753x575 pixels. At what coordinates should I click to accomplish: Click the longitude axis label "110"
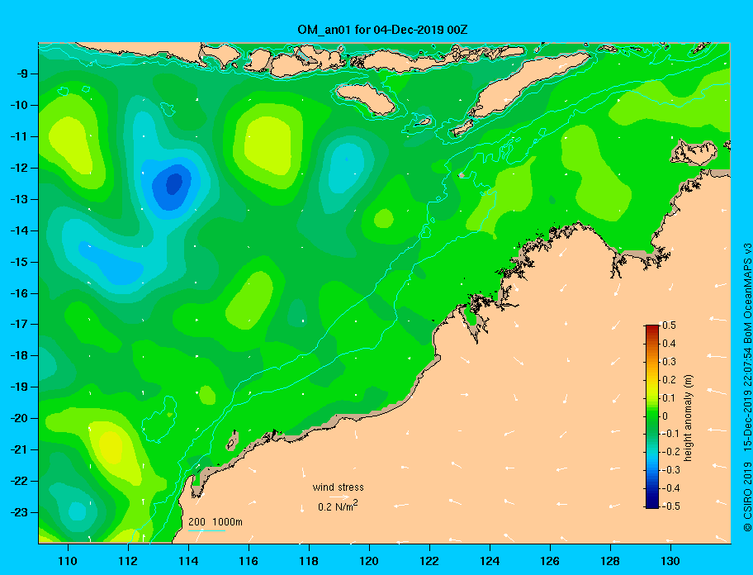[68, 561]
